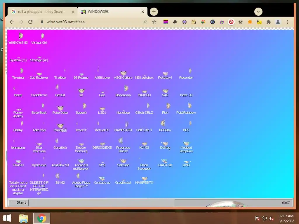Expand the tab search dropdown arrow
This screenshot has width=299, height=224.
point(258,12)
